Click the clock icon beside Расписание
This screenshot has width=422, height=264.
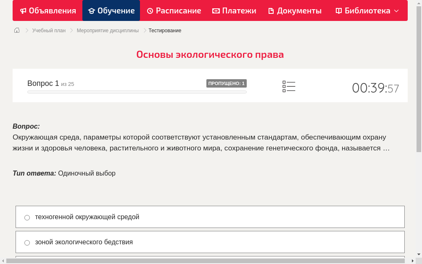pyautogui.click(x=150, y=10)
